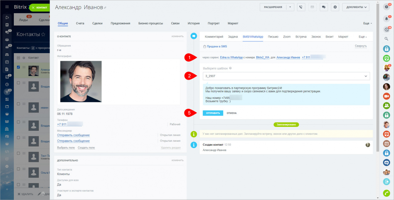Click the green phone button bottom right

386,193
